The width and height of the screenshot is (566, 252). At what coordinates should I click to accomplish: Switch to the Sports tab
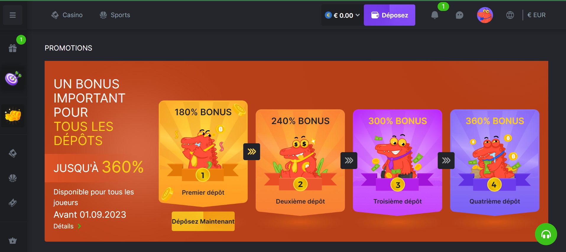[x=115, y=15]
